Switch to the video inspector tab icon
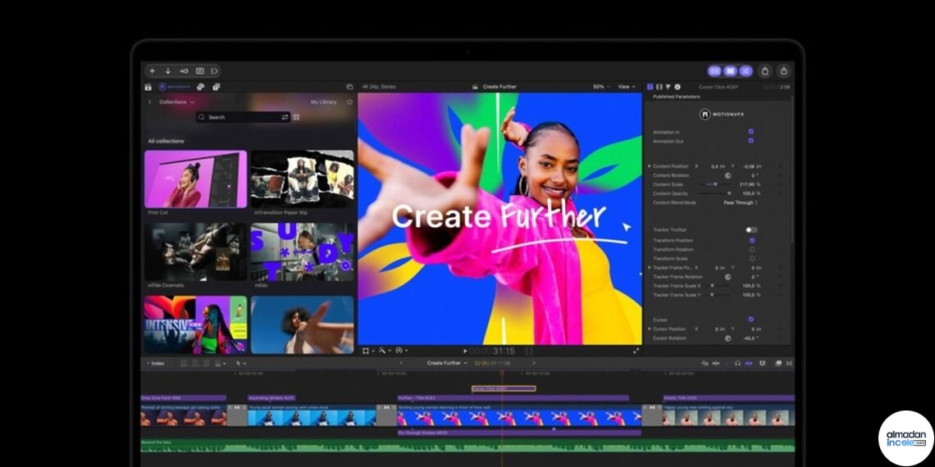Viewport: 935px width, 467px height. [x=650, y=87]
